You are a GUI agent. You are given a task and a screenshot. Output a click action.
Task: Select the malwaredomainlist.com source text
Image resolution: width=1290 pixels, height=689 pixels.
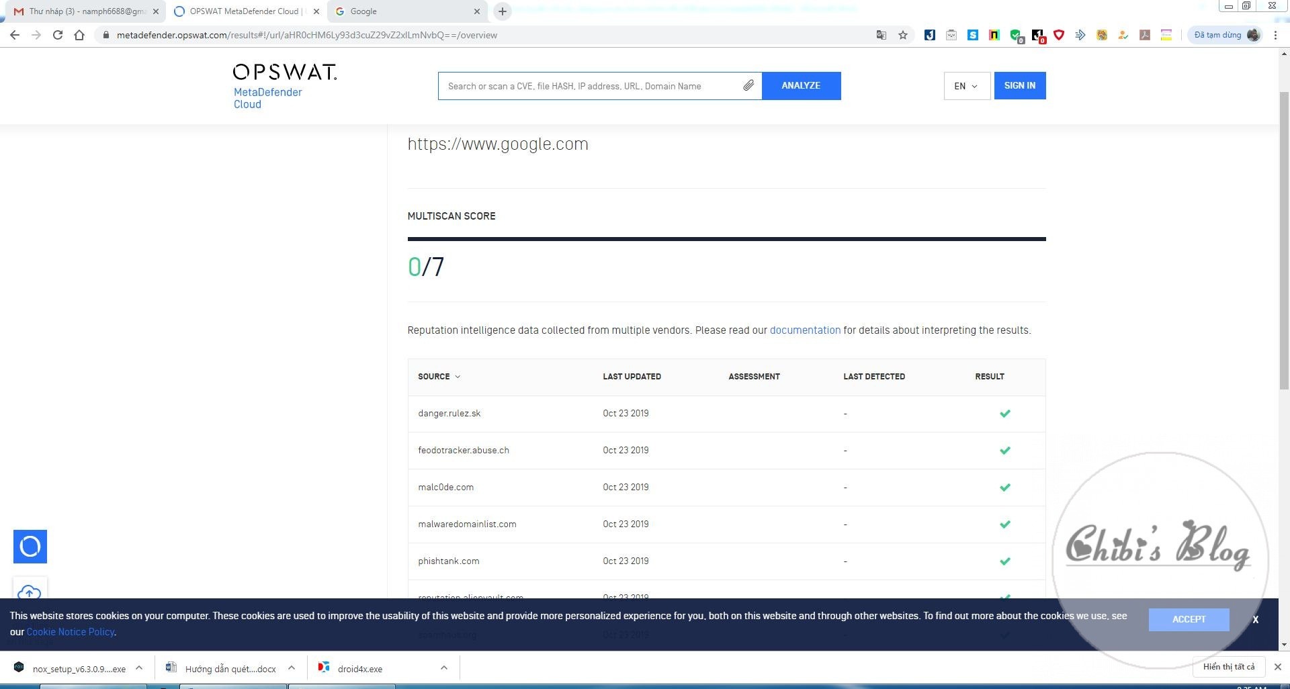tap(467, 524)
